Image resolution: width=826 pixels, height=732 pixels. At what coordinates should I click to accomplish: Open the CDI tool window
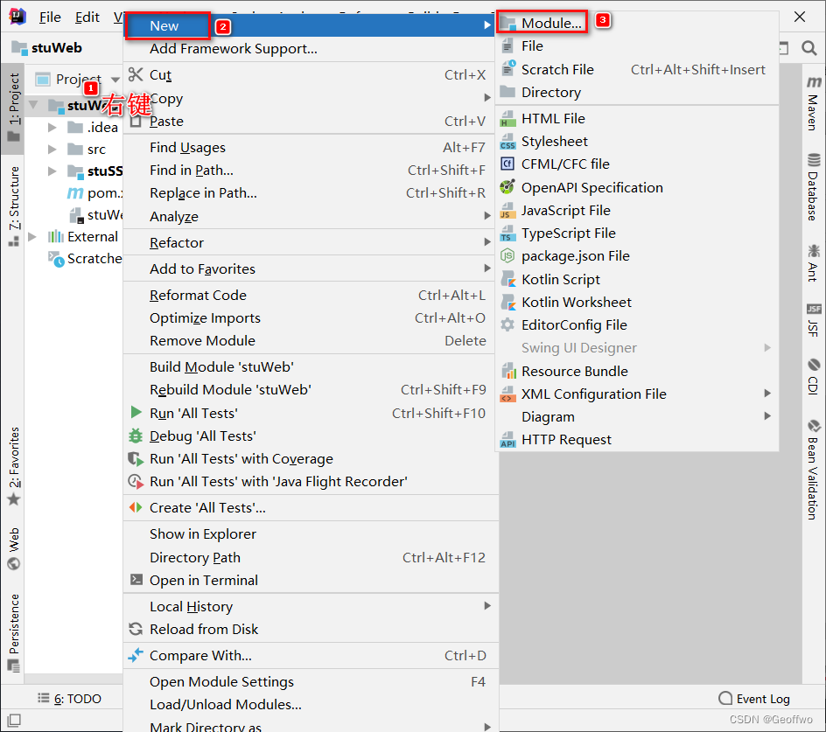[814, 376]
